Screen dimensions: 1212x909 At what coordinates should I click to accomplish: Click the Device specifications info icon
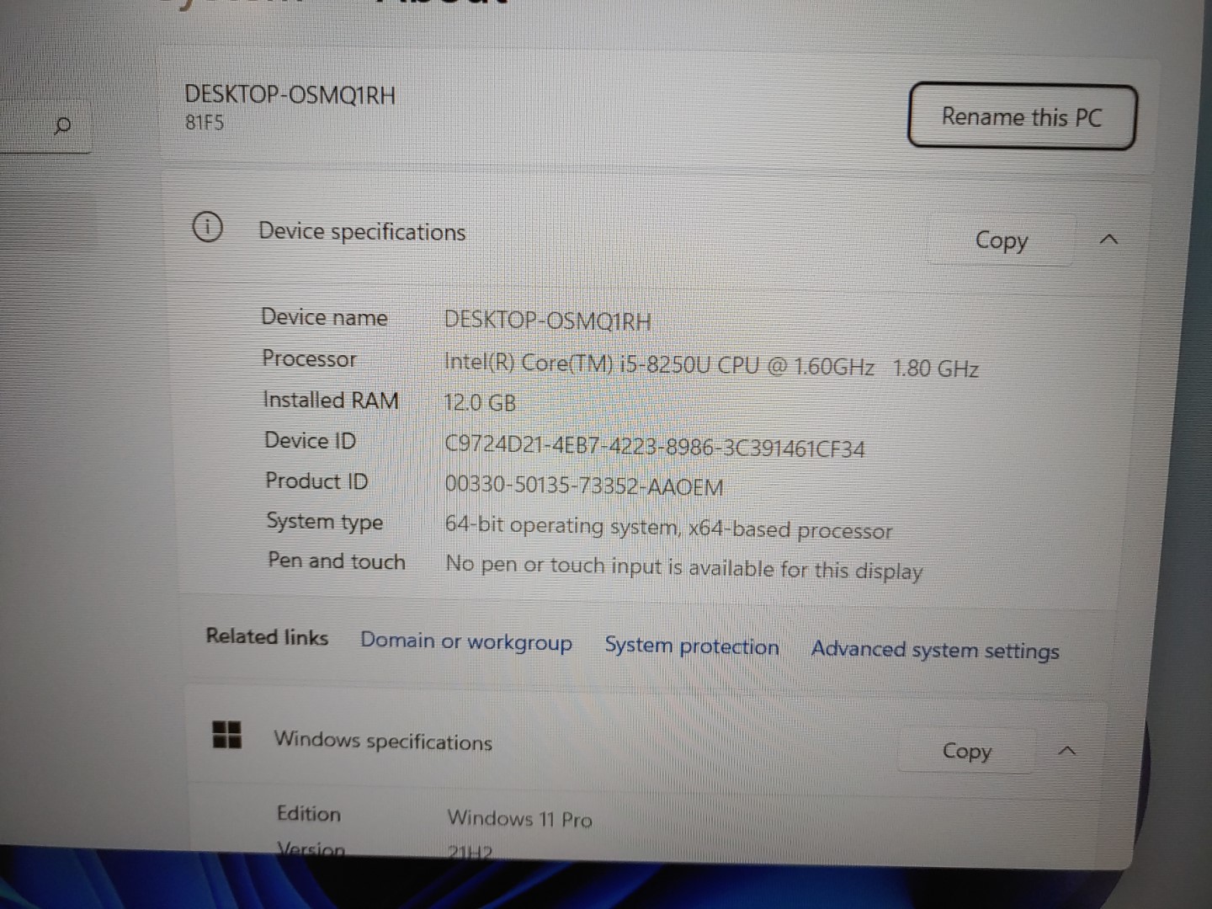coord(207,227)
